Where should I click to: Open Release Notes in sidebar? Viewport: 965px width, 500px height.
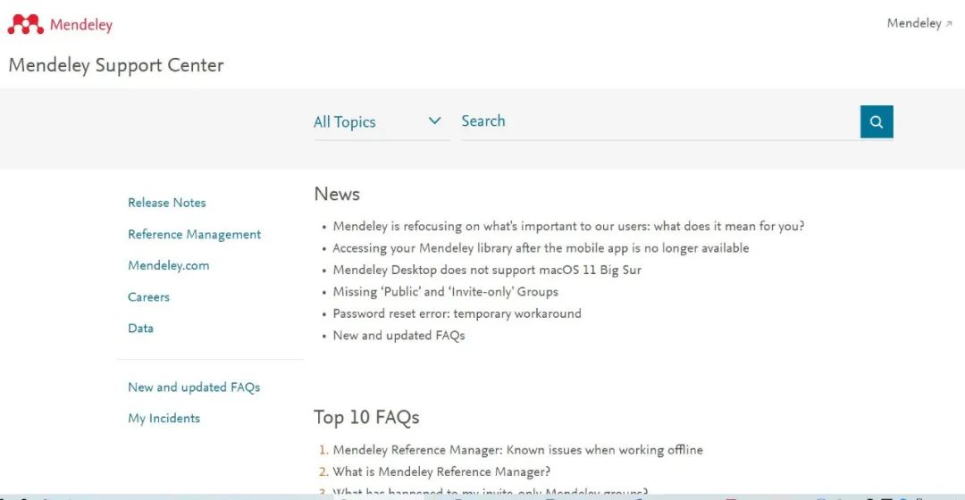click(x=167, y=203)
